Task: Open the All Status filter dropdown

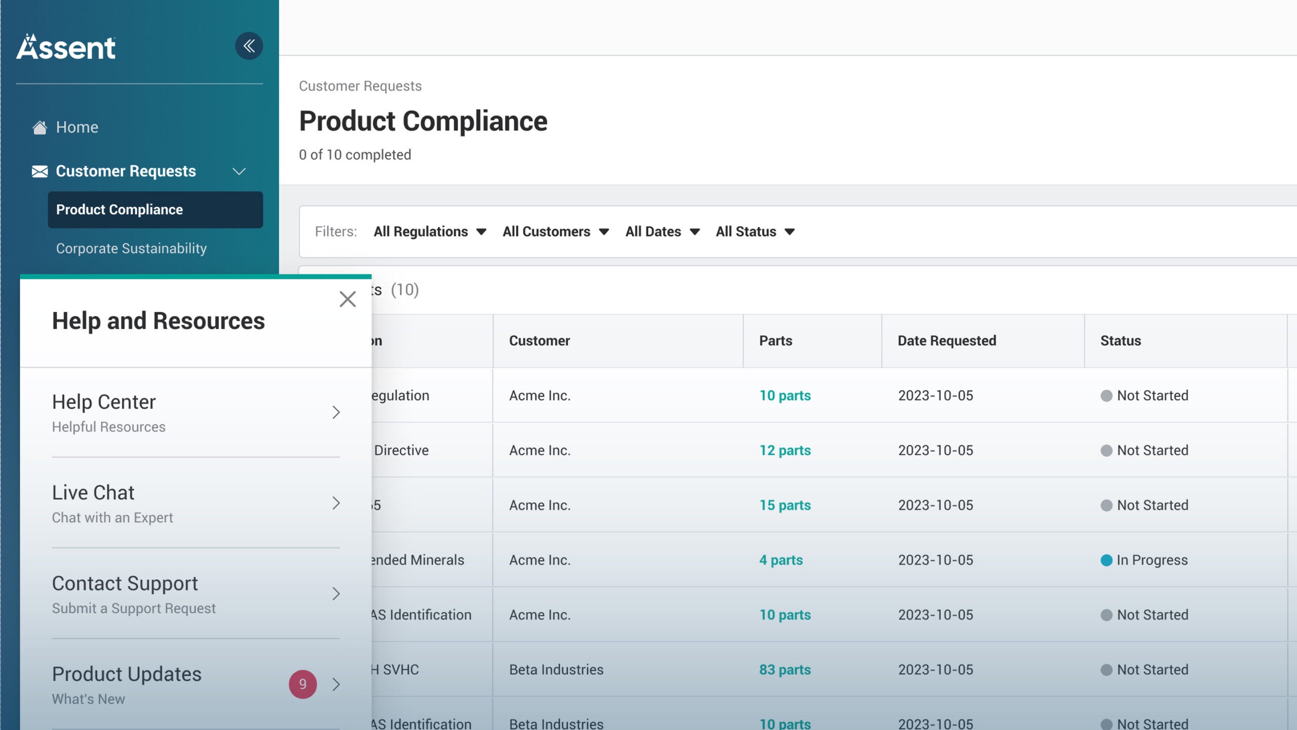Action: (x=755, y=232)
